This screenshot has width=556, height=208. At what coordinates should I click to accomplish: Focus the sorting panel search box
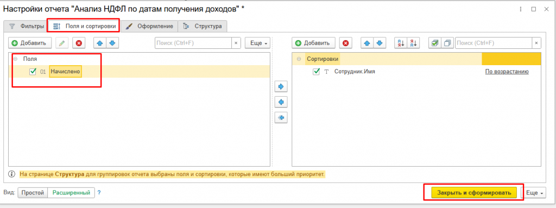493,43
